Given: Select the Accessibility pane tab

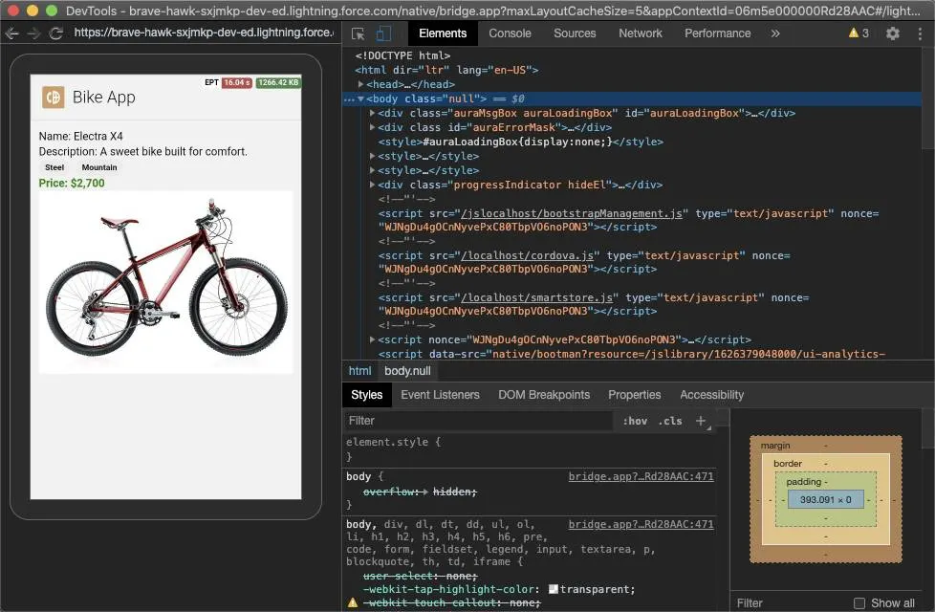Looking at the screenshot, I should [x=711, y=395].
